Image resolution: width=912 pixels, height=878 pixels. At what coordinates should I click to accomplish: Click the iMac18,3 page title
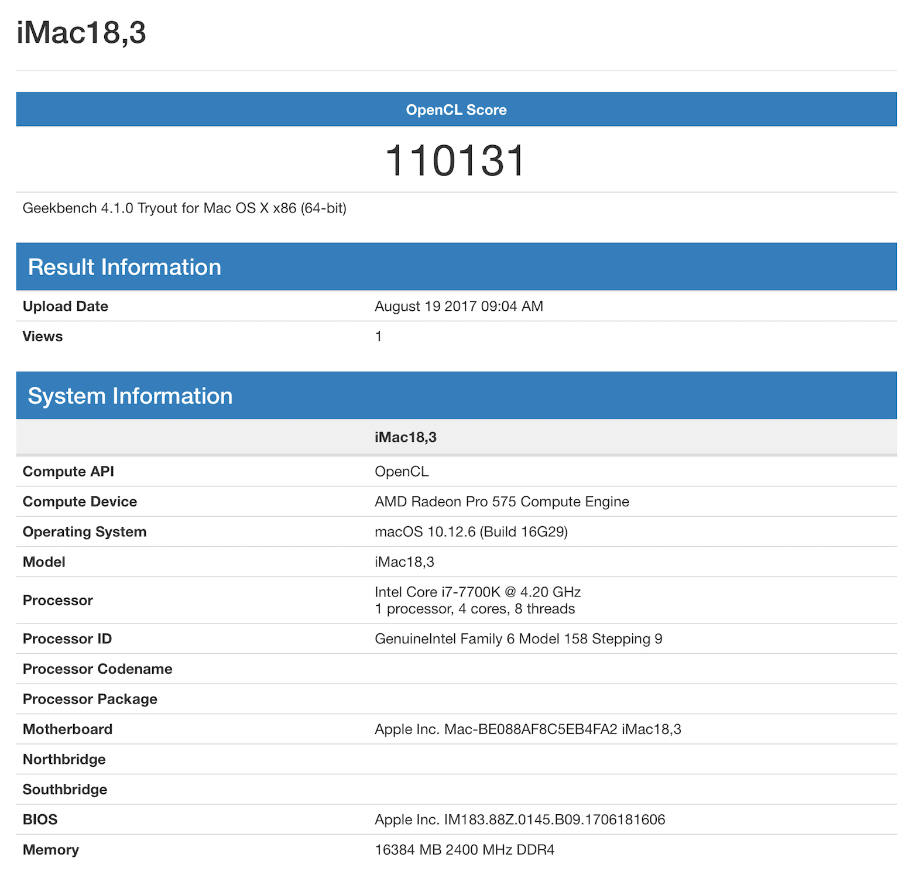click(x=81, y=33)
